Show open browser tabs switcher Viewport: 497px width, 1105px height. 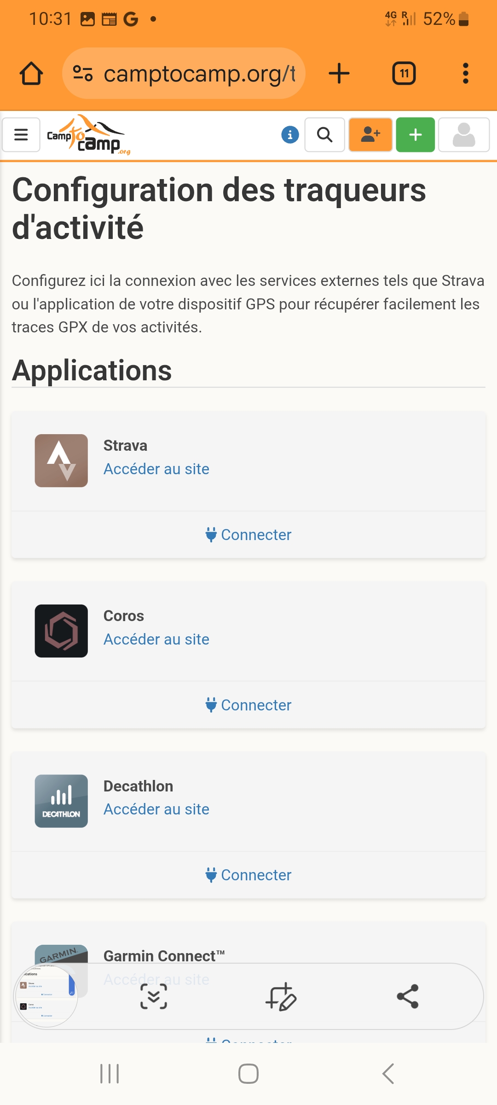(404, 74)
